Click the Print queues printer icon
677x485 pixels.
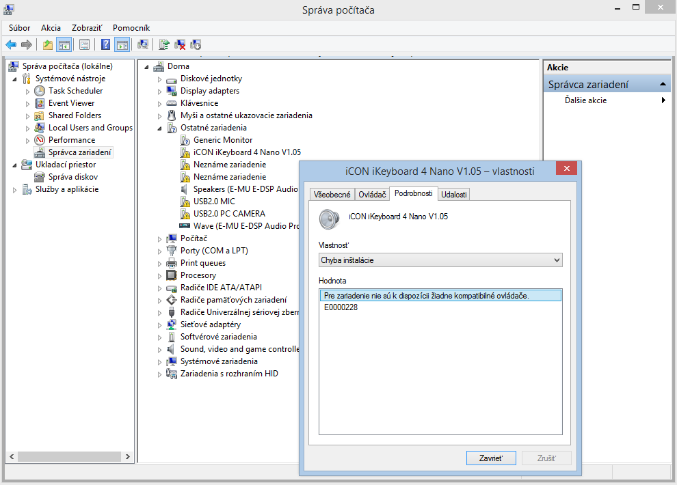click(172, 263)
